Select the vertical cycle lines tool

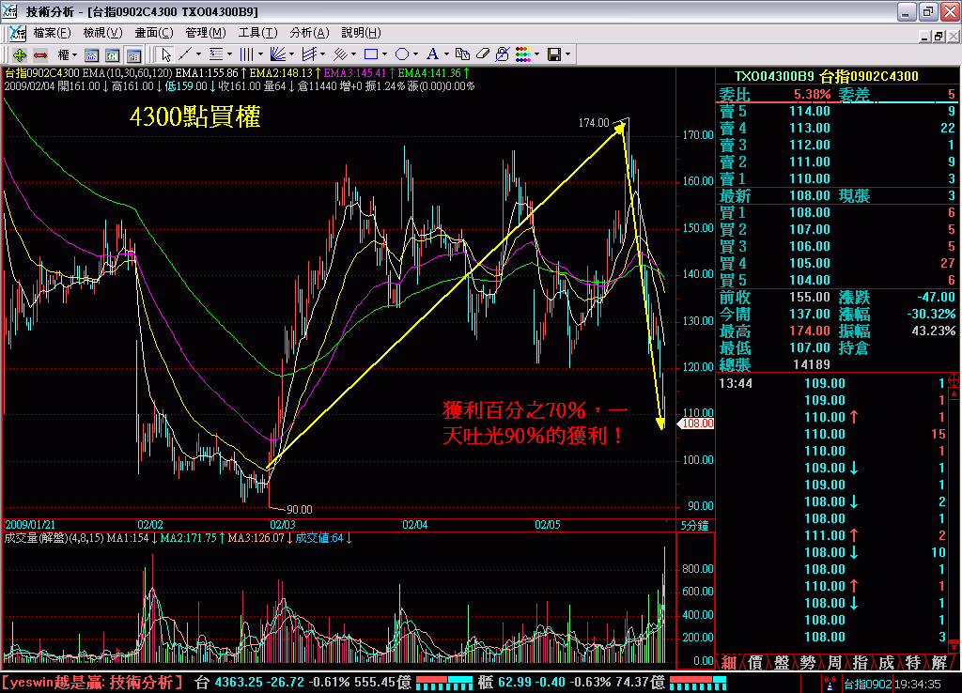tap(247, 54)
